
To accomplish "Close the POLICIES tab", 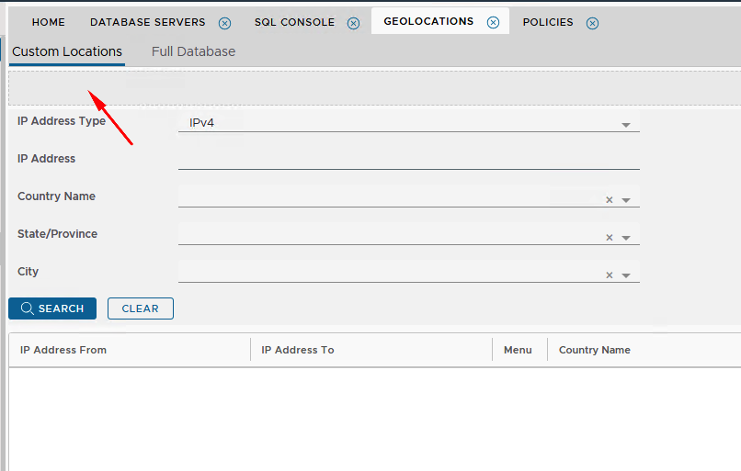I will pos(592,23).
